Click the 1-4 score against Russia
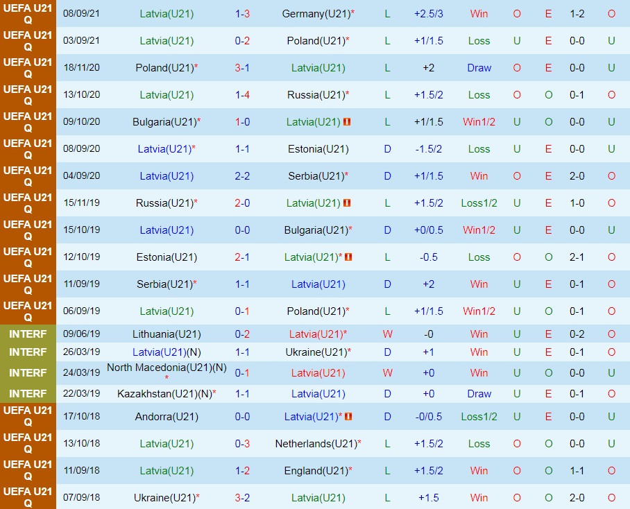Viewport: 630px width, 509px height. point(242,95)
